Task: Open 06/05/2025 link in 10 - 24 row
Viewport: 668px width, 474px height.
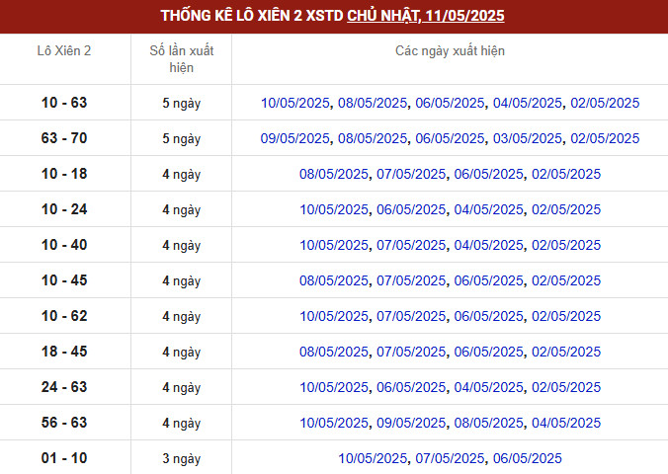Action: (411, 209)
